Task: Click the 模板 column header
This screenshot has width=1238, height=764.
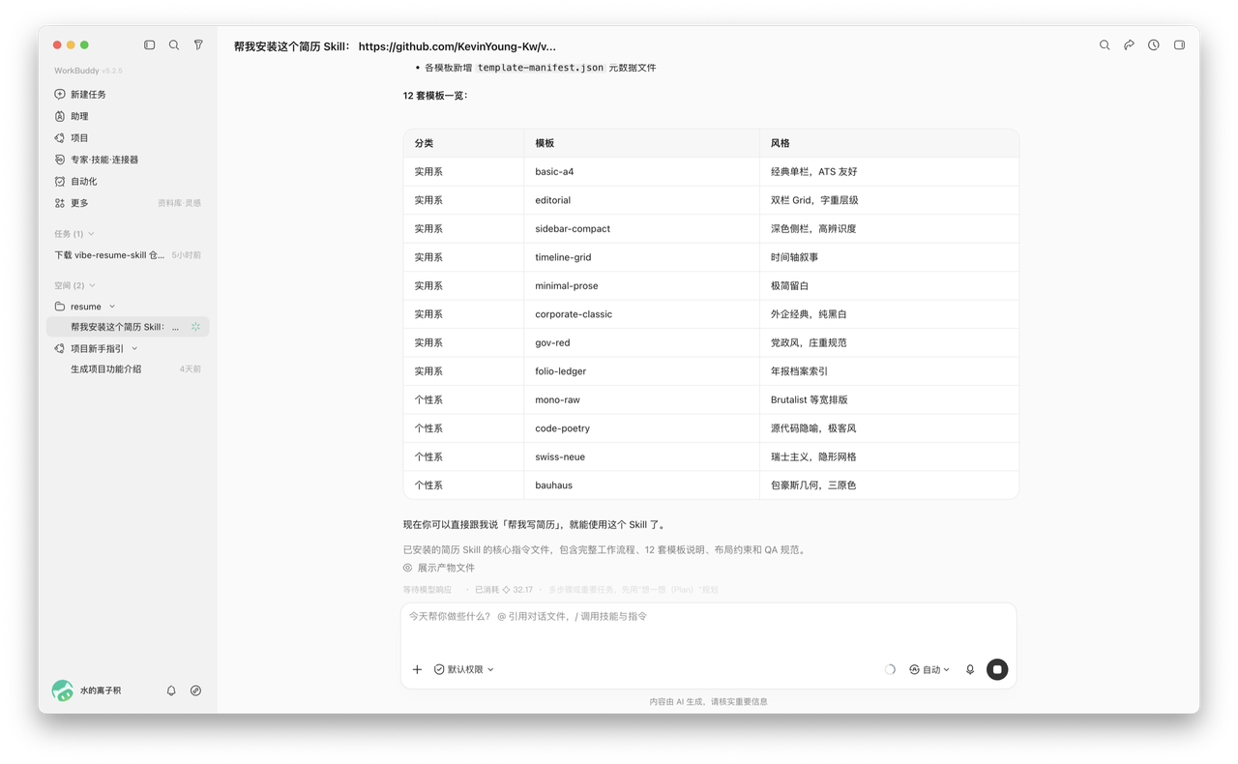Action: [x=641, y=143]
